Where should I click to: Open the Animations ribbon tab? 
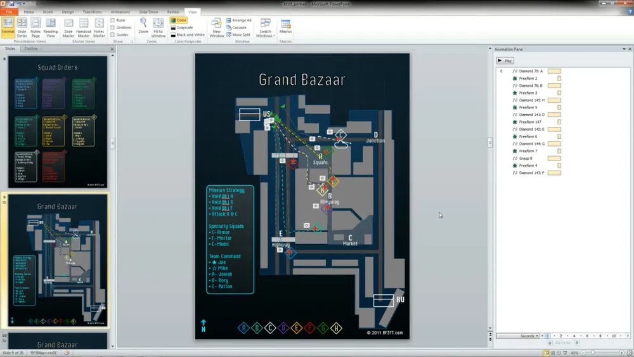(120, 12)
